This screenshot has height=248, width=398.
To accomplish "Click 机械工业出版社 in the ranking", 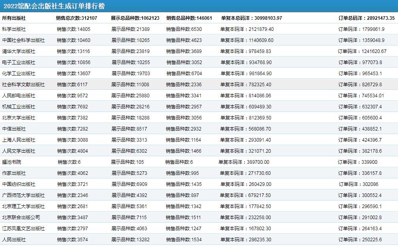I will 19,107.
